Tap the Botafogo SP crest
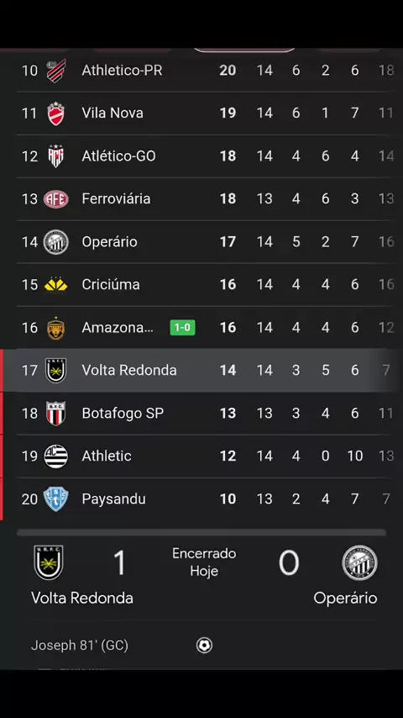 (x=56, y=414)
